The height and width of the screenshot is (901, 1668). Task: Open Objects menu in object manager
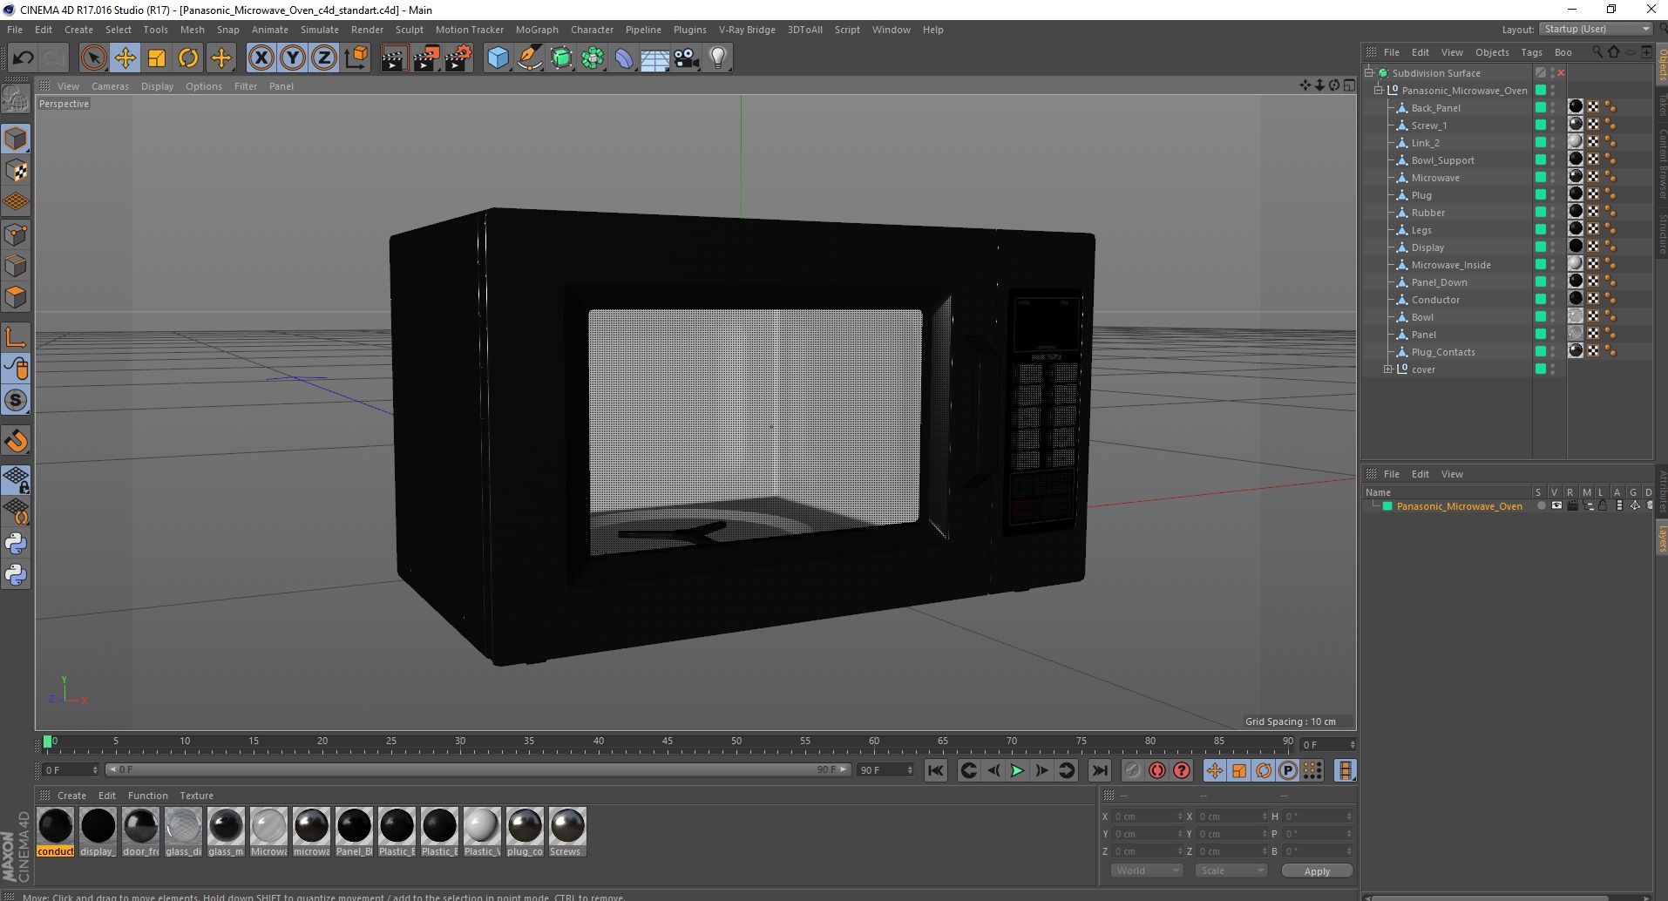(x=1492, y=52)
